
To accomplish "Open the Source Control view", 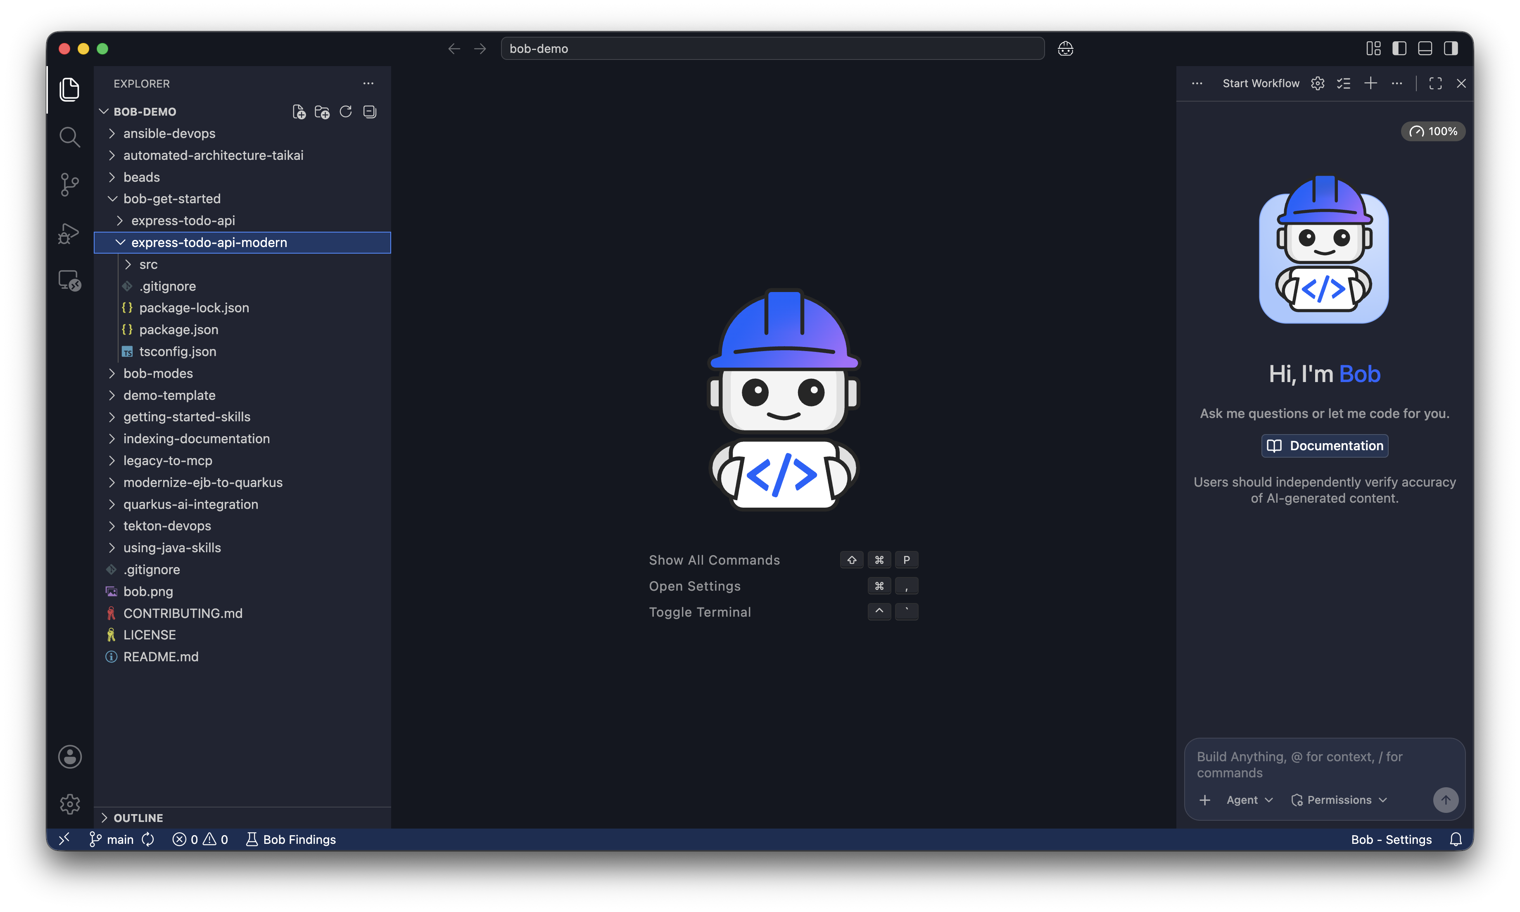I will [69, 184].
